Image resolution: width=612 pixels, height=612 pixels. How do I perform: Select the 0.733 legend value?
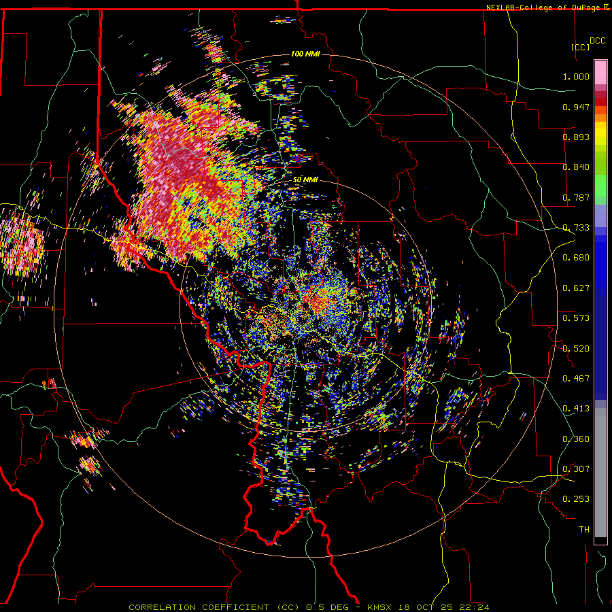coord(576,228)
